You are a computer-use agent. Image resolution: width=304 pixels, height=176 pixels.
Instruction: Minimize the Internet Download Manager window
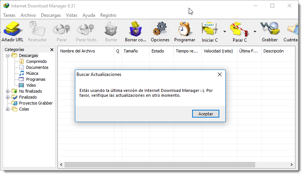[x=256, y=6]
